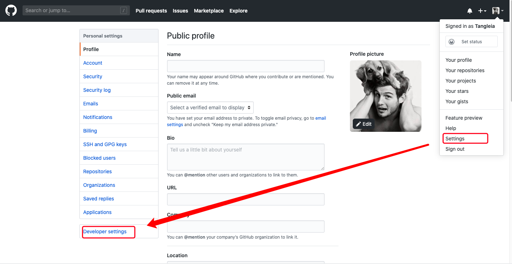Open the user avatar menu
The image size is (512, 264).
497,11
